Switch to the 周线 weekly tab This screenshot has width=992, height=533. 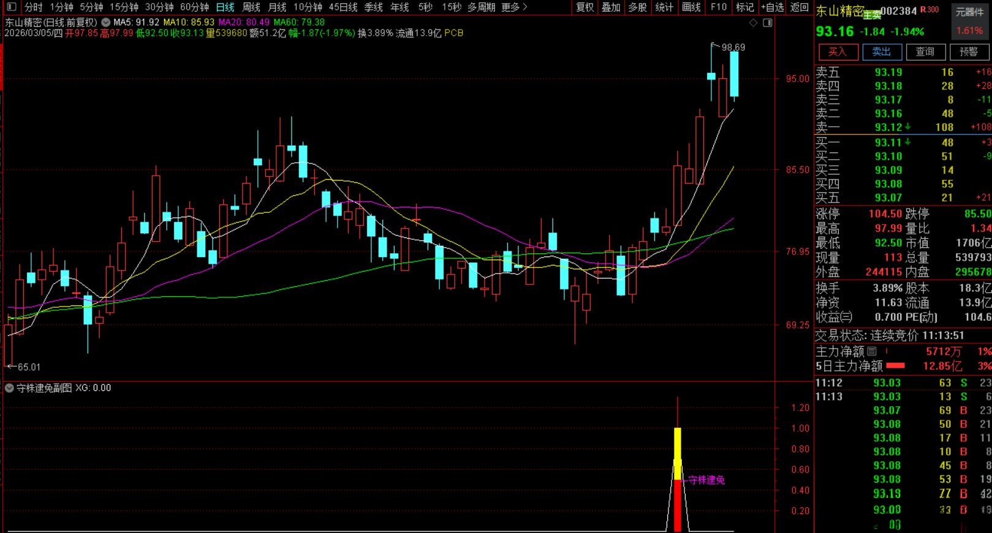pos(251,7)
